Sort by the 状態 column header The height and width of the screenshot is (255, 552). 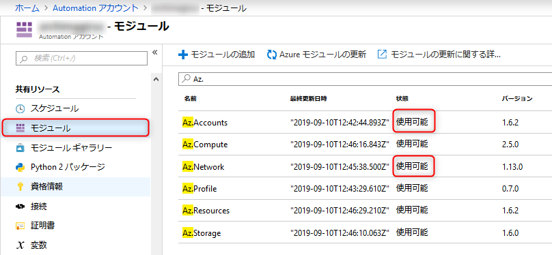402,99
